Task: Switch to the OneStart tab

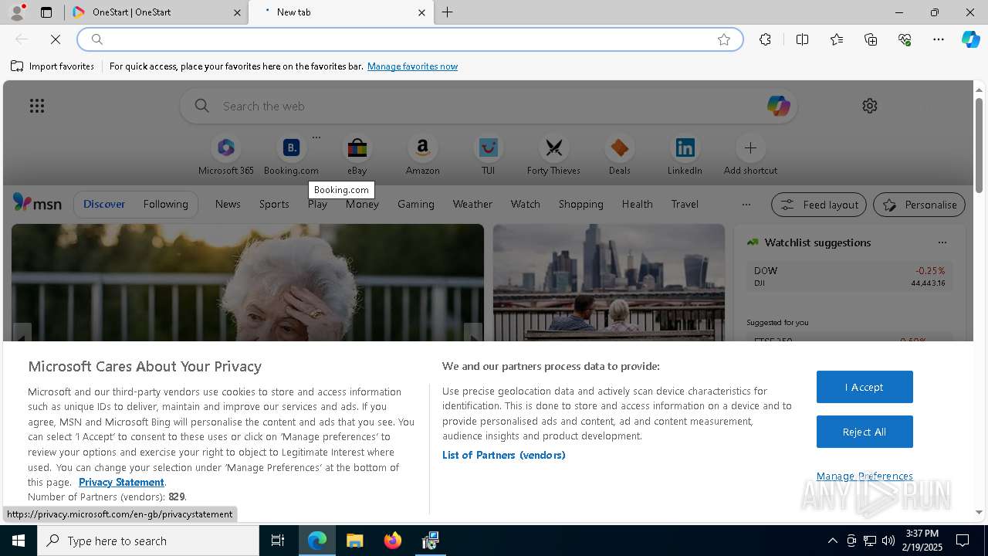Action: coord(156,12)
